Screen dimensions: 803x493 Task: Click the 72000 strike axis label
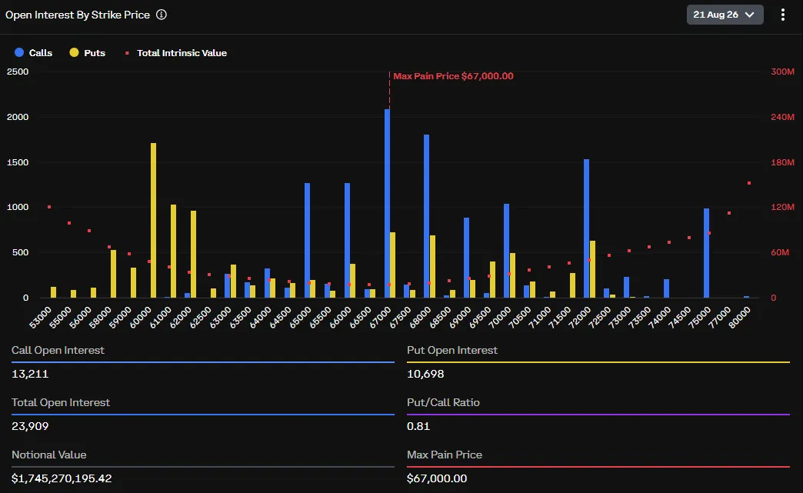580,317
